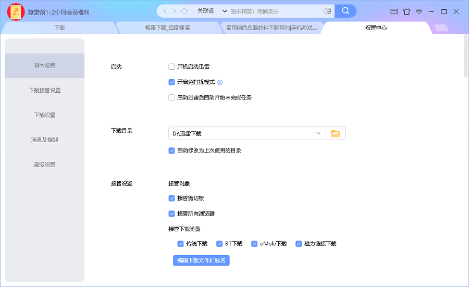
Task: Enable 启动迅雷后自动开始未完成任务 checkbox
Action: point(171,97)
